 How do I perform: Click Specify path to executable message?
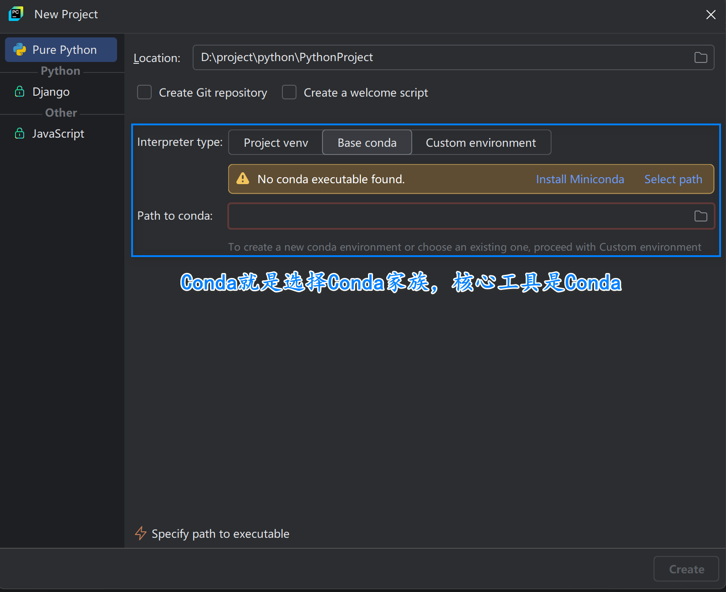tap(220, 534)
